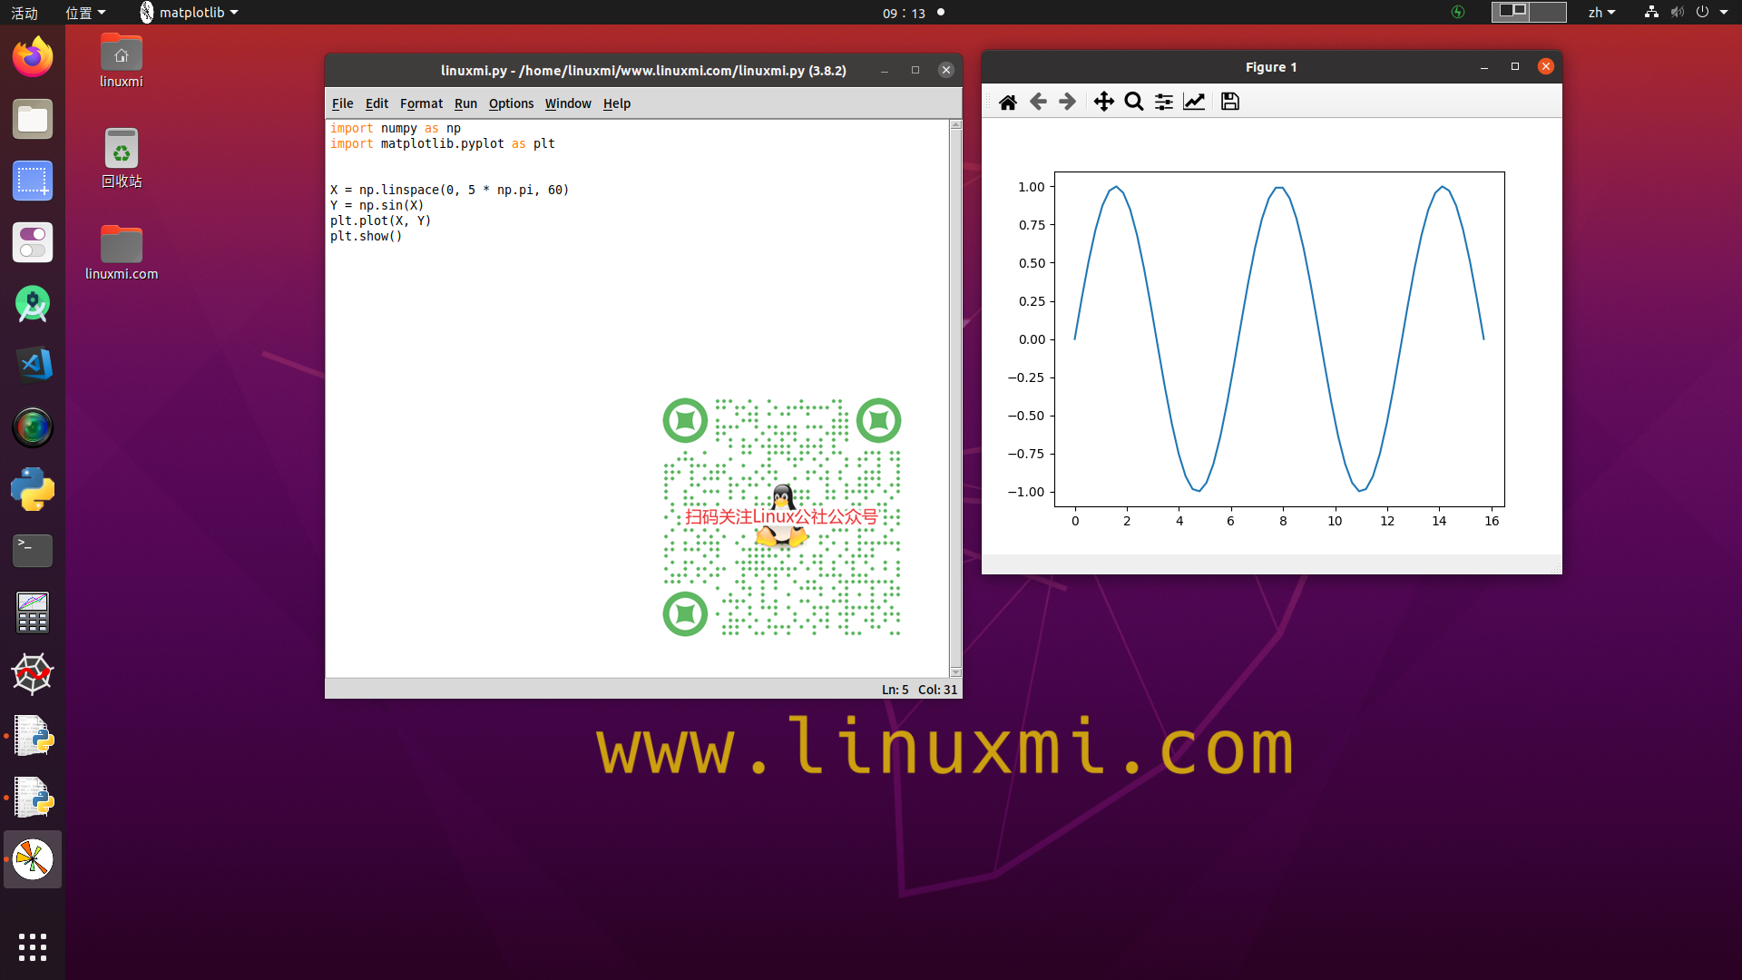Open the Format menu in IDLE
This screenshot has height=980, width=1742.
coord(421,103)
